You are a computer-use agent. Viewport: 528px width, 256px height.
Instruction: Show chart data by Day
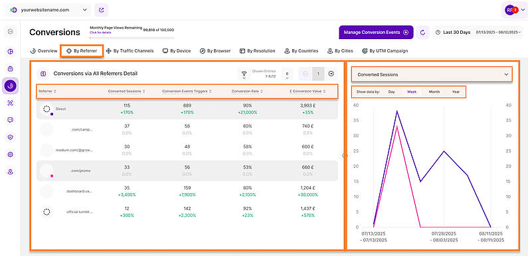pyautogui.click(x=391, y=92)
